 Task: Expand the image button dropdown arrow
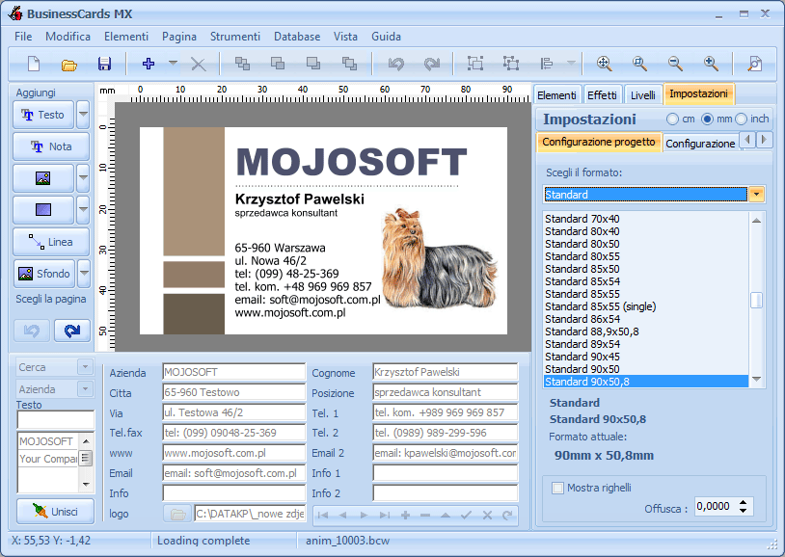[x=83, y=178]
